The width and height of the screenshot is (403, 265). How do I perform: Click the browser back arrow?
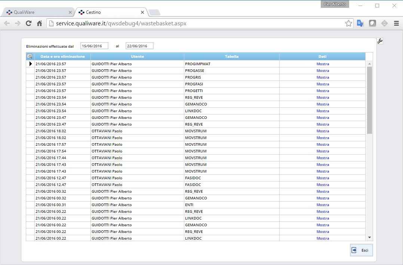[x=7, y=23]
